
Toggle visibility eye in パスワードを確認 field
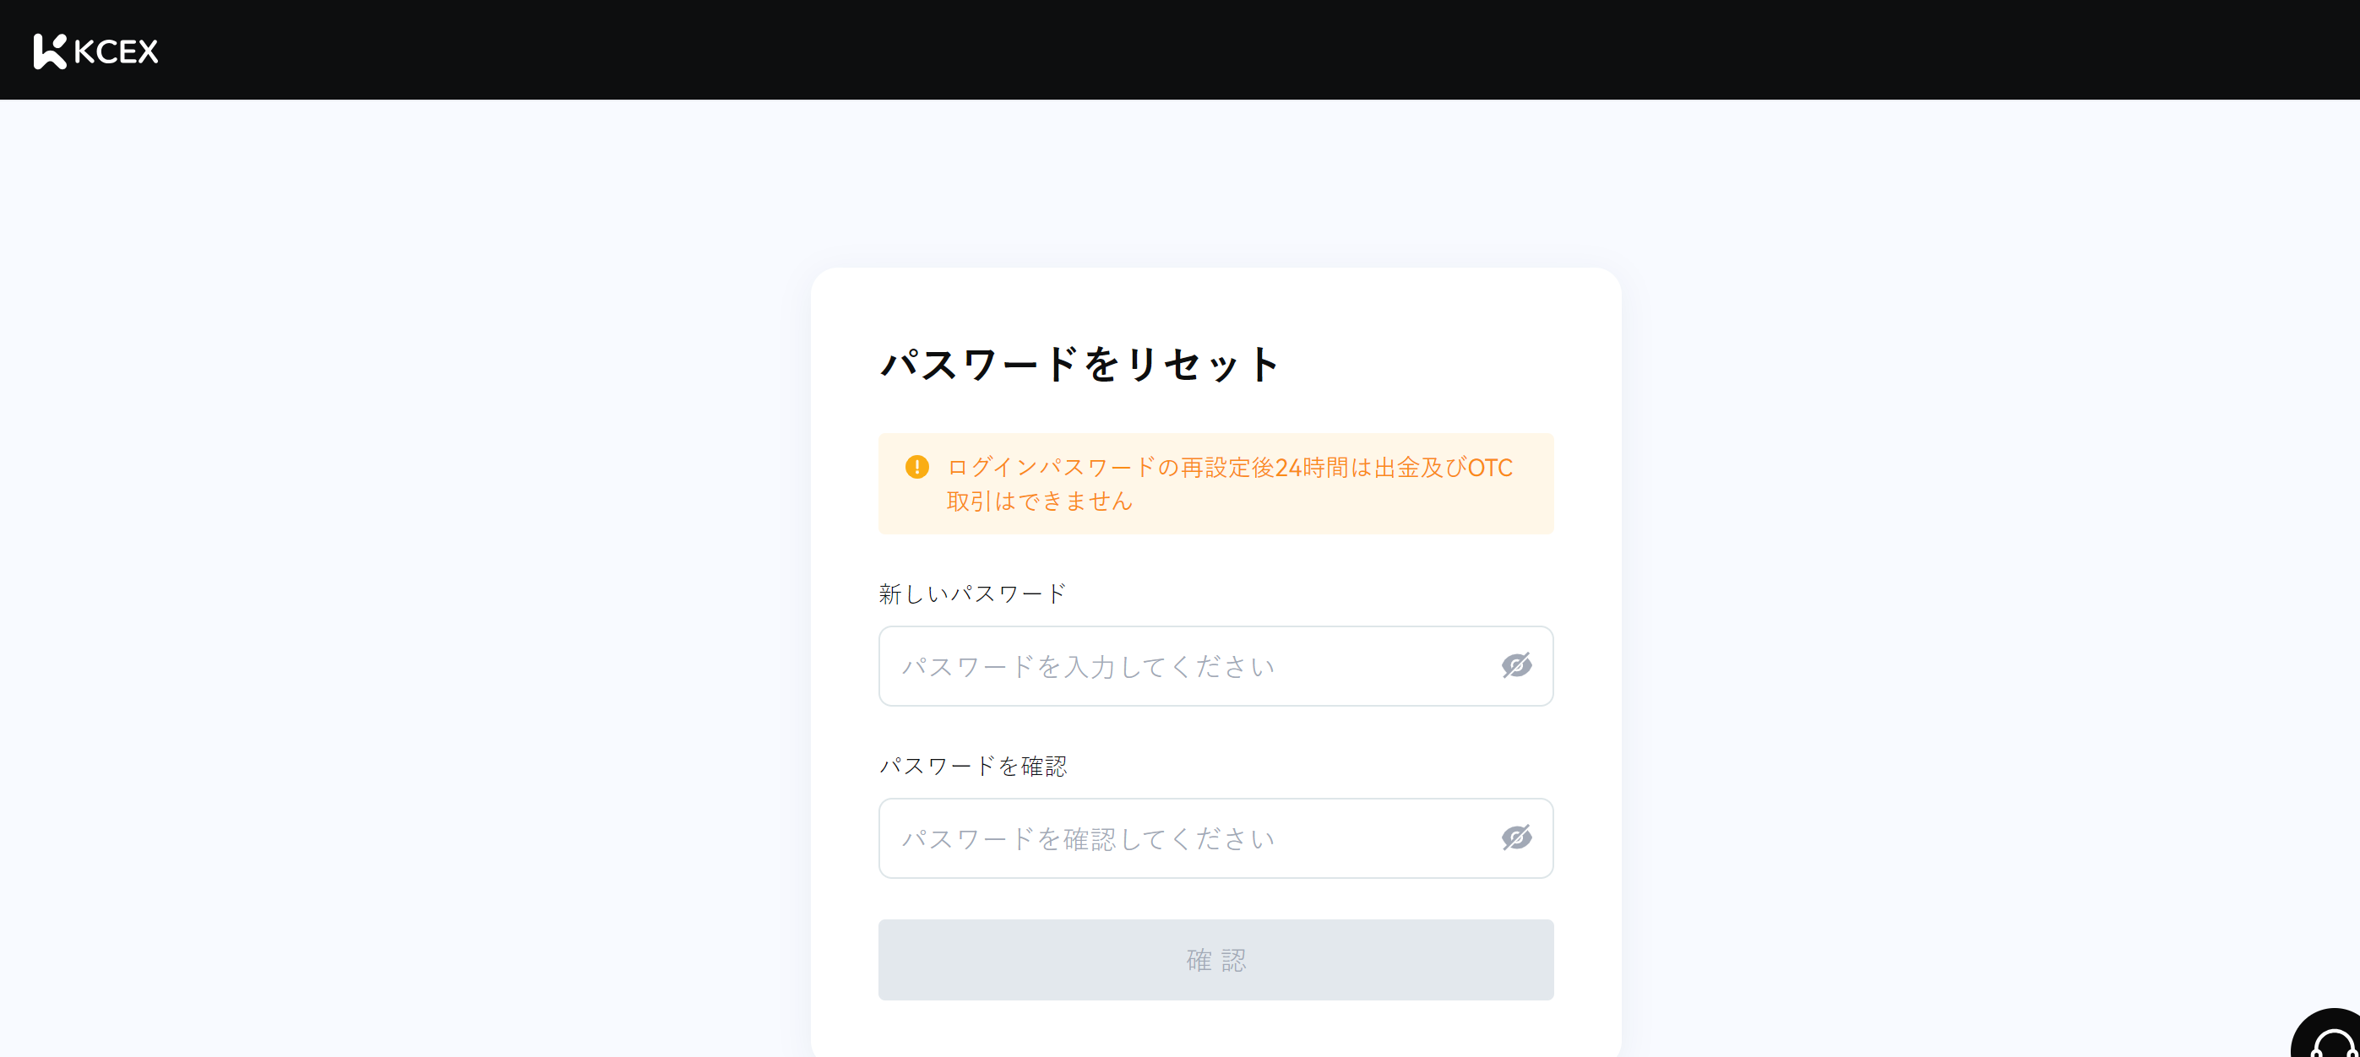click(1516, 838)
